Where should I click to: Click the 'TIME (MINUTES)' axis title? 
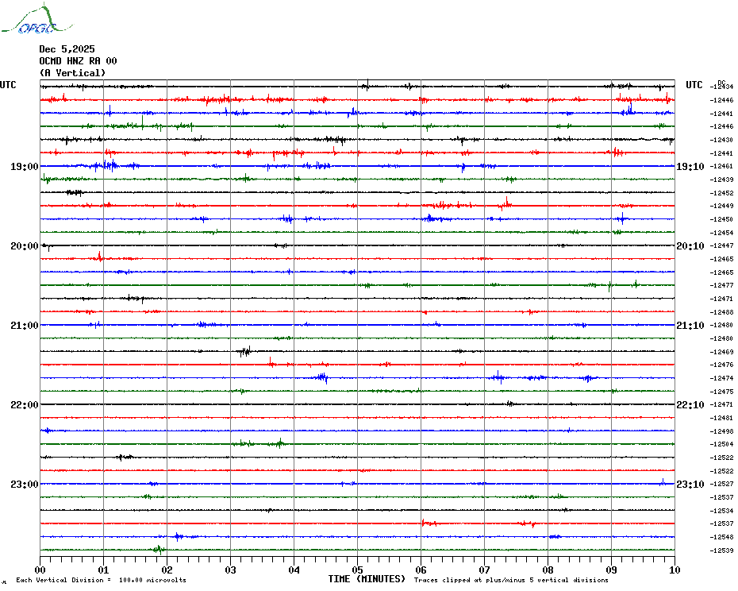point(367,579)
